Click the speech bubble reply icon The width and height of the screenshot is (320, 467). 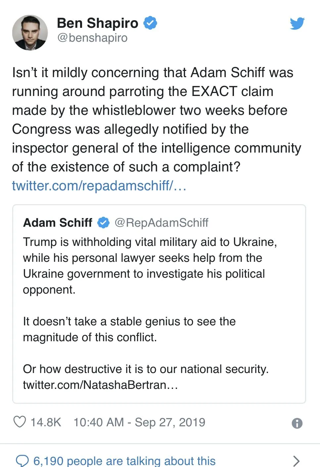tap(23, 461)
